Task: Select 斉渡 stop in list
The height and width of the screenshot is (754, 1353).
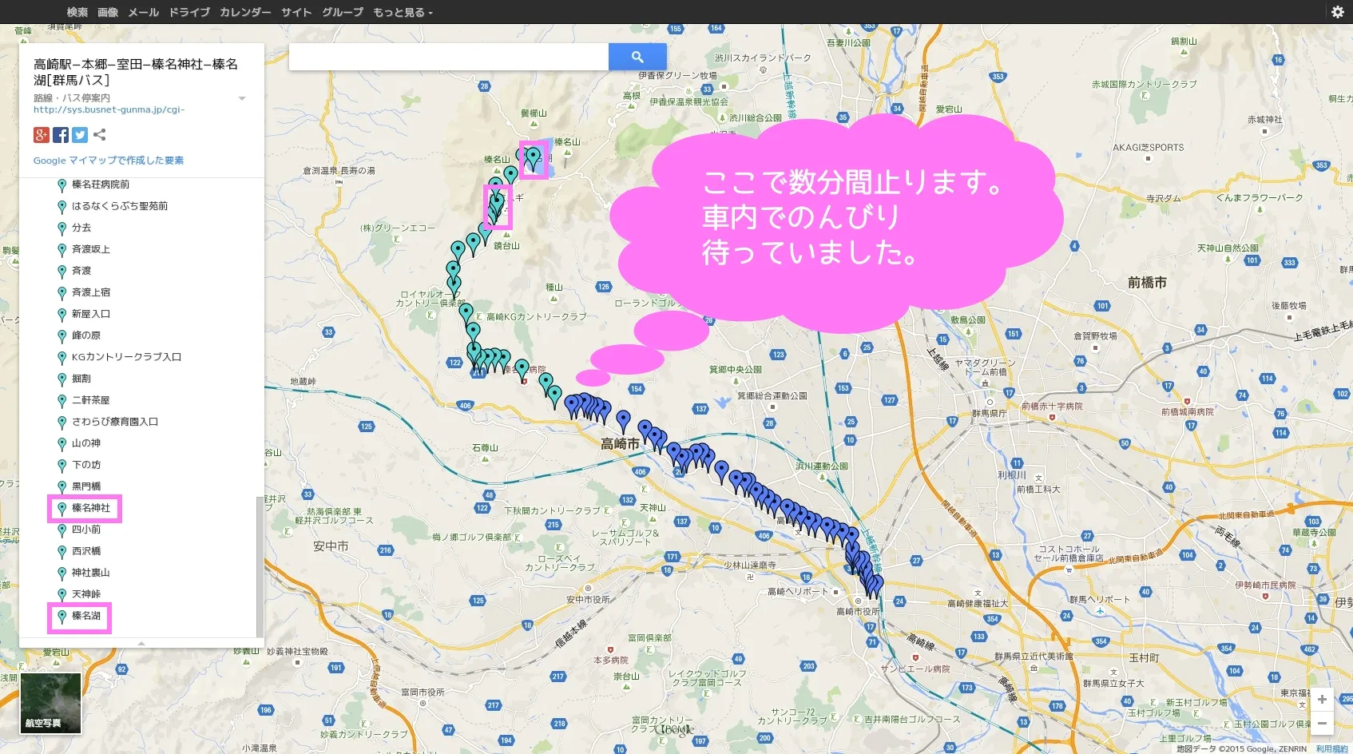Action: (81, 271)
